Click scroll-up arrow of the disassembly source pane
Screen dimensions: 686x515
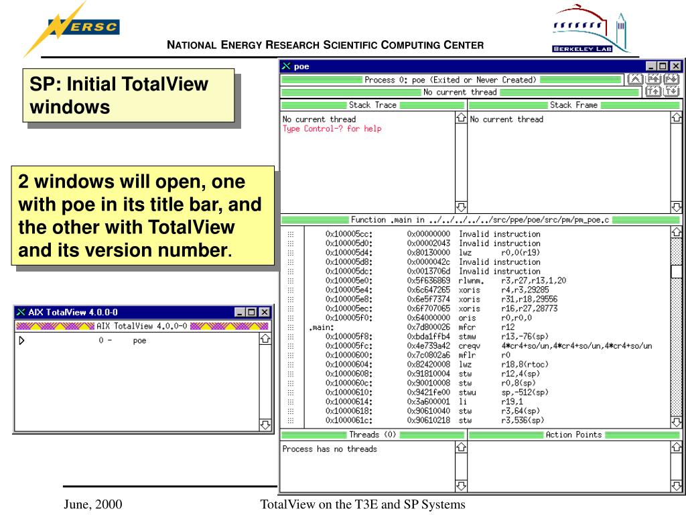pyautogui.click(x=677, y=232)
